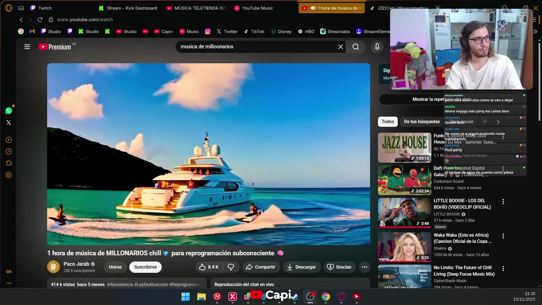This screenshot has width=542, height=305.
Task: Open the No Limits video title
Action: (x=464, y=271)
